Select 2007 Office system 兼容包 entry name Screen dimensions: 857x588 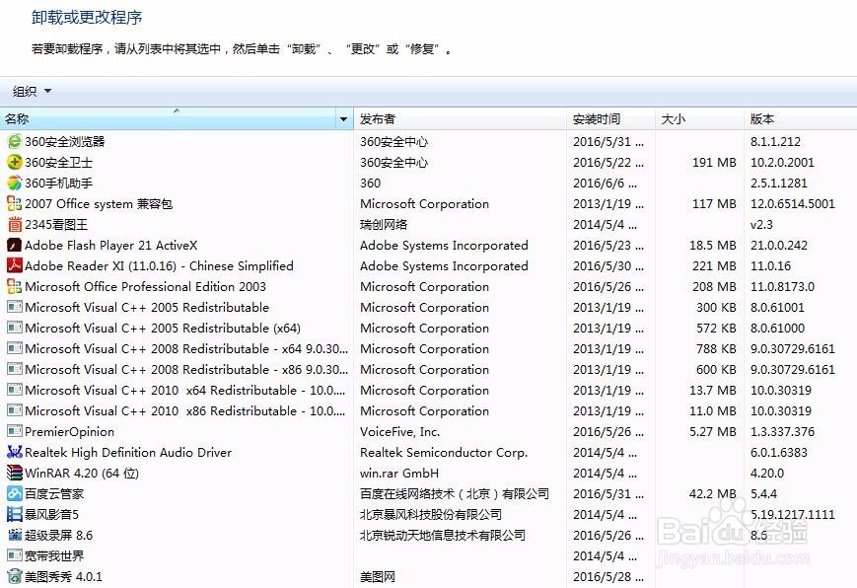tap(99, 204)
